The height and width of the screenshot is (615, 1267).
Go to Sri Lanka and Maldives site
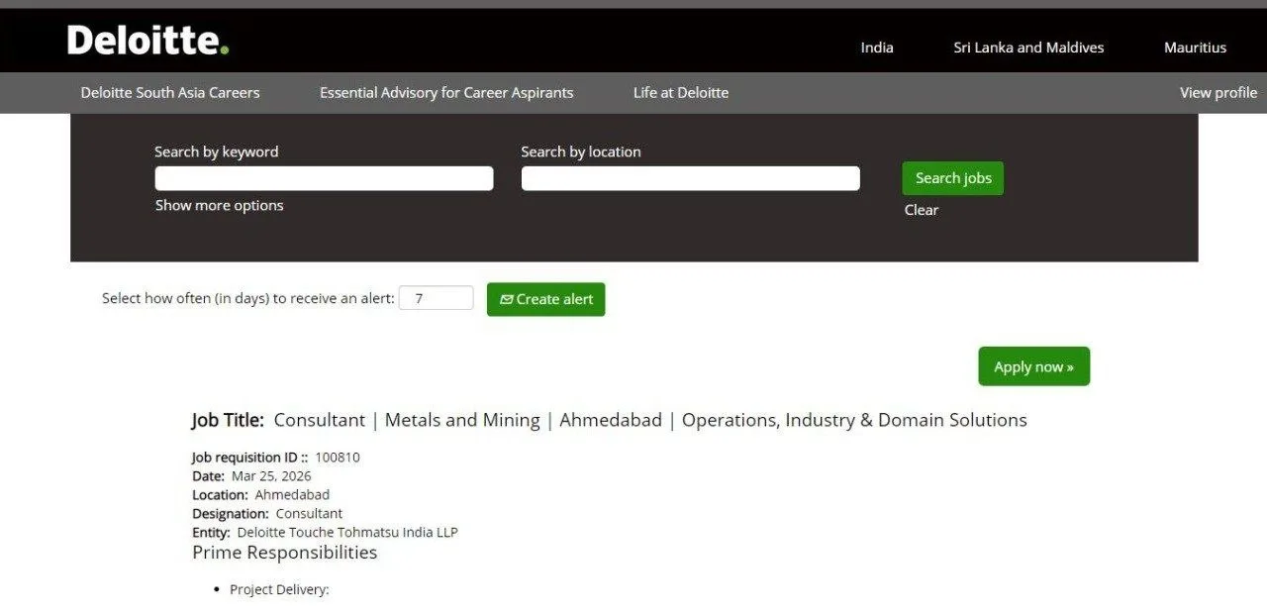pyautogui.click(x=1028, y=48)
